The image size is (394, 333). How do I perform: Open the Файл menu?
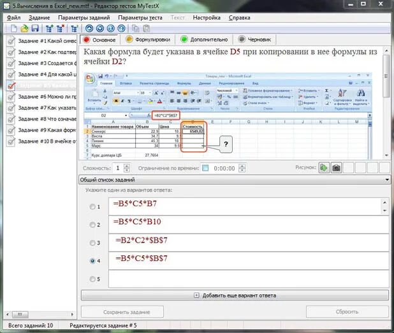[x=13, y=18]
